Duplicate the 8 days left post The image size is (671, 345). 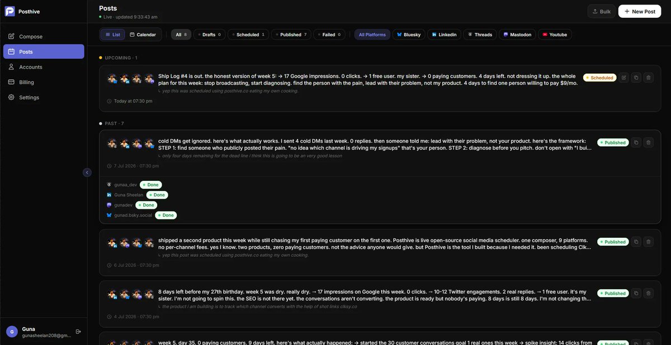pos(636,293)
